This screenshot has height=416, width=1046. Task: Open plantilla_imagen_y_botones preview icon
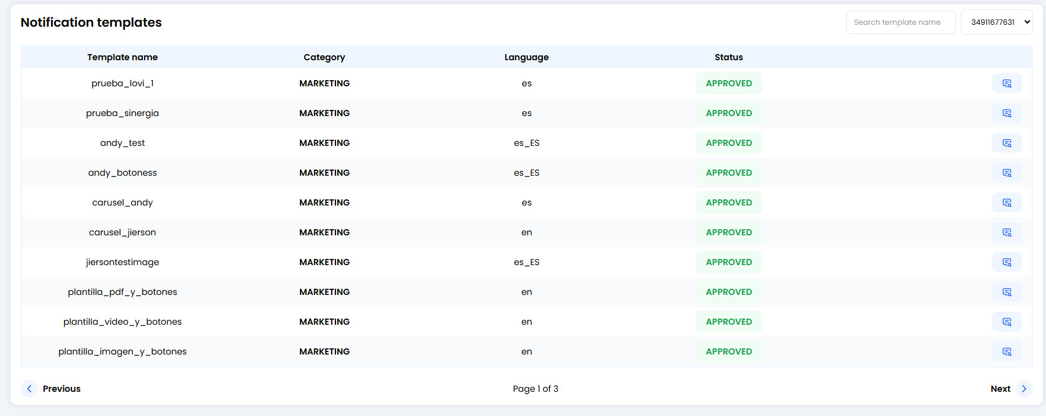pos(1006,351)
